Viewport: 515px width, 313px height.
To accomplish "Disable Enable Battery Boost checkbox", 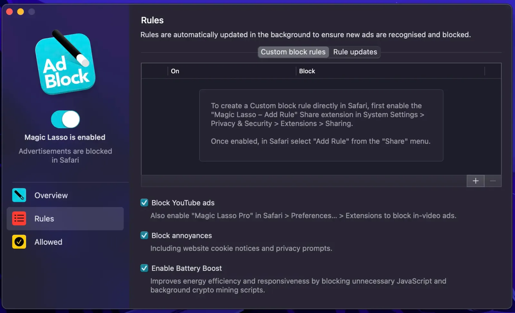I will tap(144, 268).
